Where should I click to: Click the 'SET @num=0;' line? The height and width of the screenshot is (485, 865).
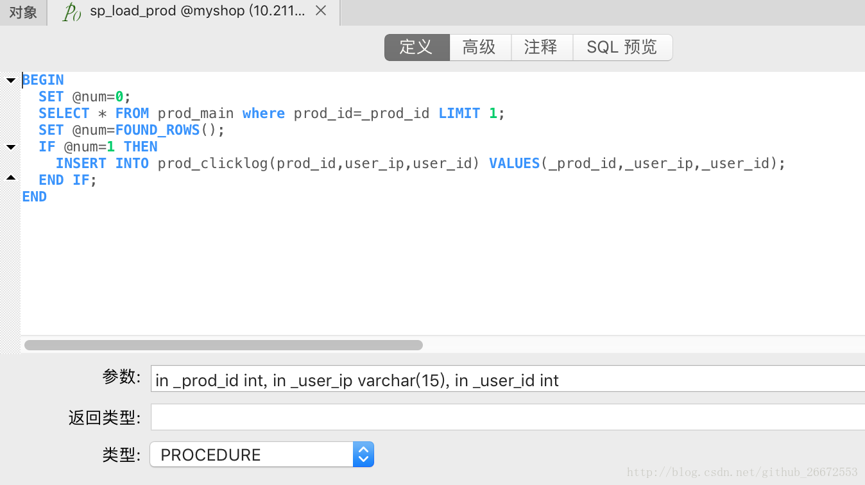point(85,97)
